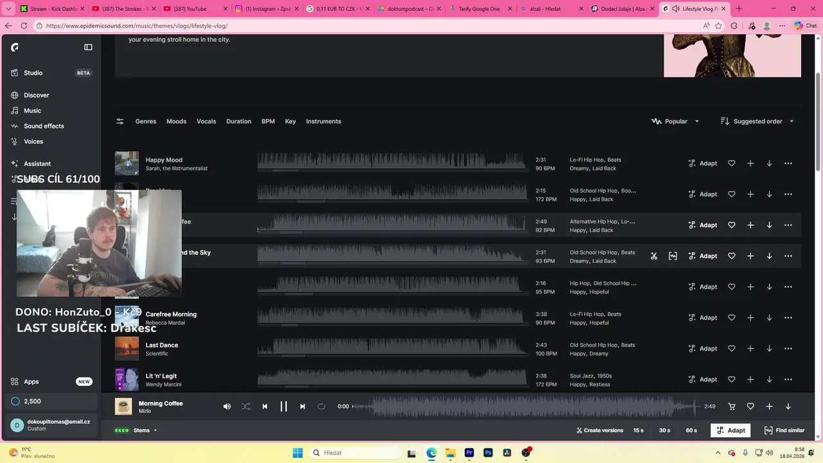Click Find similar in player bar
Viewport: 823px width, 463px height.
point(784,430)
